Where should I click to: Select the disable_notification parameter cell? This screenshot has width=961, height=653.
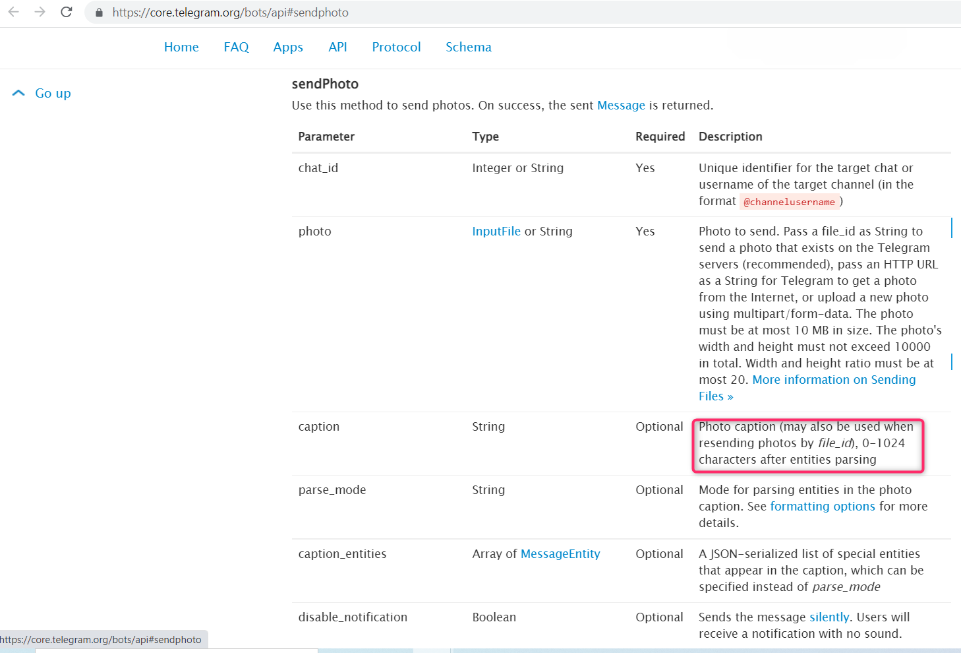click(353, 617)
